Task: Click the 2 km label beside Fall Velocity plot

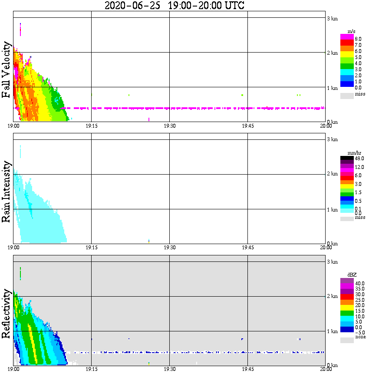Action: coord(332,53)
